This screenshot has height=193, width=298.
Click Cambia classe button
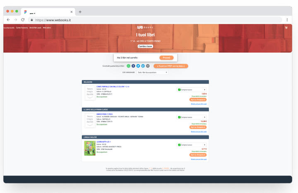click(145, 46)
